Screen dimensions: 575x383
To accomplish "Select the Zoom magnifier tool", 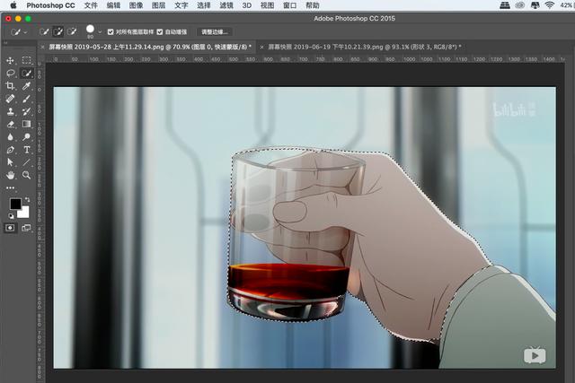I will (x=26, y=175).
